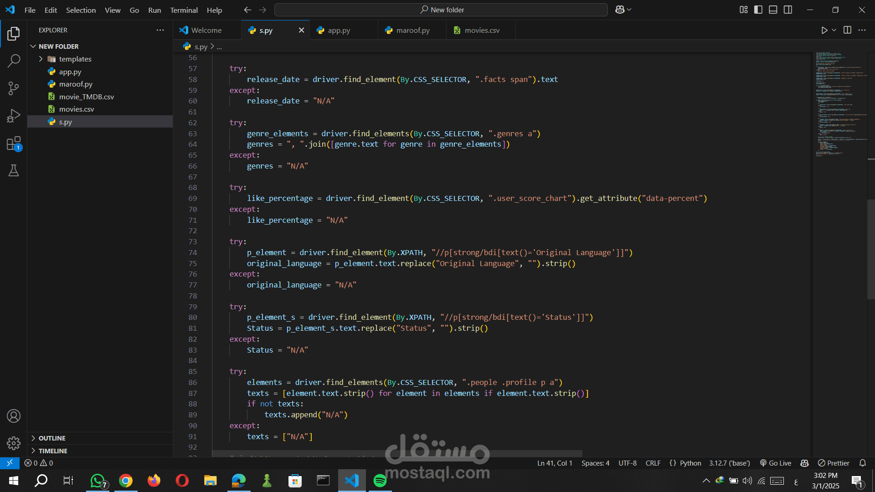Open movie_TMDB.csv in the explorer

86,97
